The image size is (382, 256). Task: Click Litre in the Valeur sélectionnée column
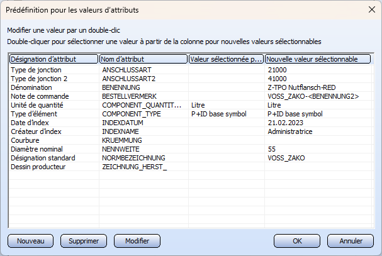click(198, 105)
